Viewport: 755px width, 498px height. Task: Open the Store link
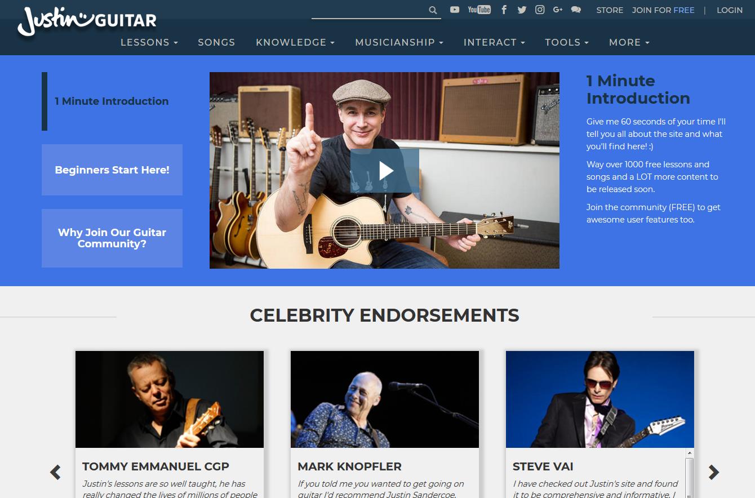coord(610,10)
